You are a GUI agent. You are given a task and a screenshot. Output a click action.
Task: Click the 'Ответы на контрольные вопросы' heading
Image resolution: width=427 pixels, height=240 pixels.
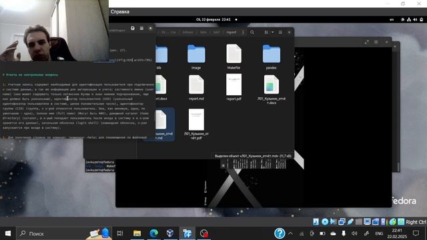click(30, 75)
